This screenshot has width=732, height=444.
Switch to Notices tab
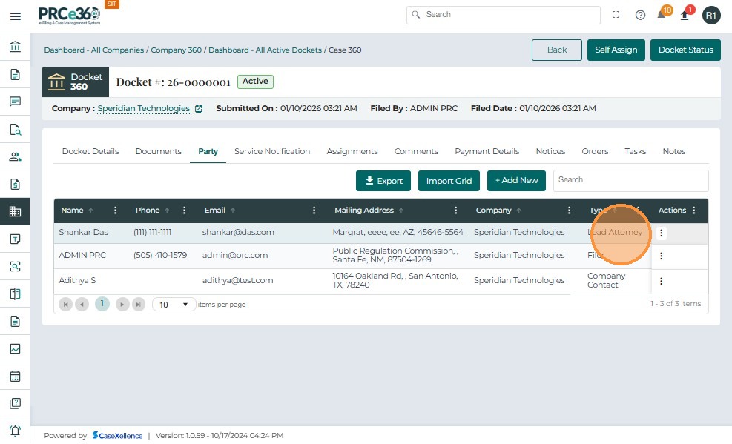pyautogui.click(x=550, y=151)
